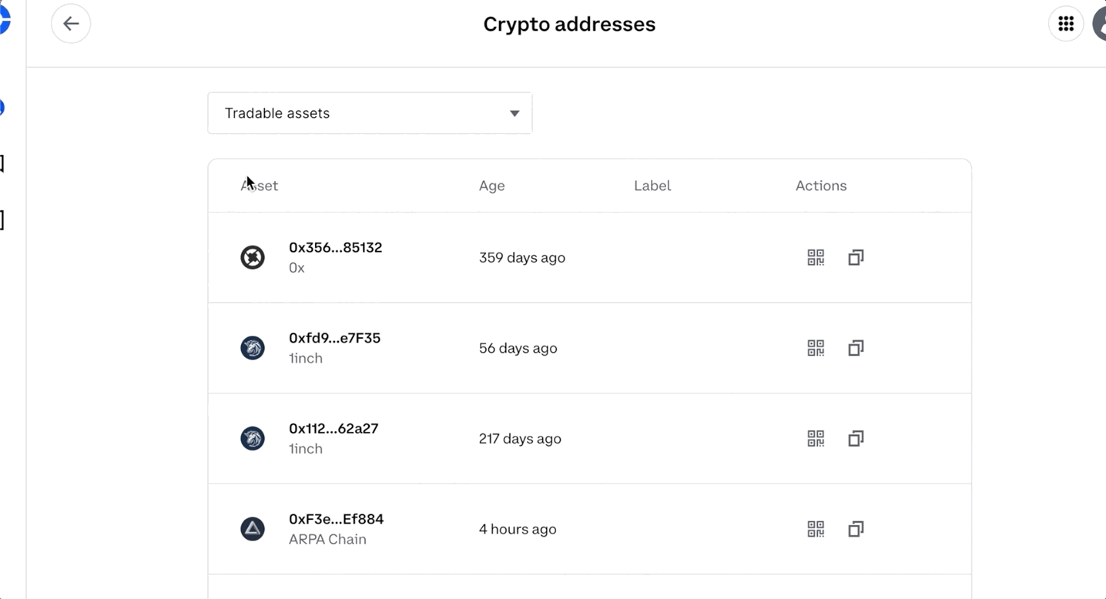Click the back arrow button

click(x=71, y=24)
